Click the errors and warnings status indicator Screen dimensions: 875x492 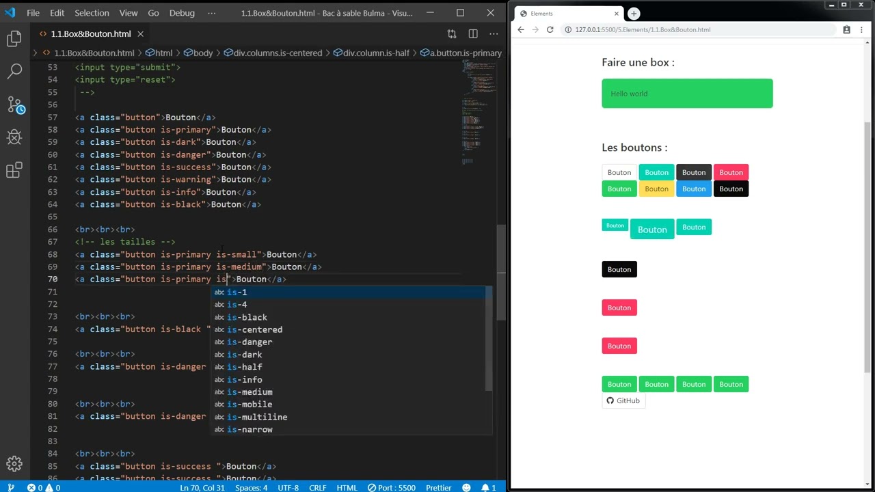pyautogui.click(x=44, y=487)
